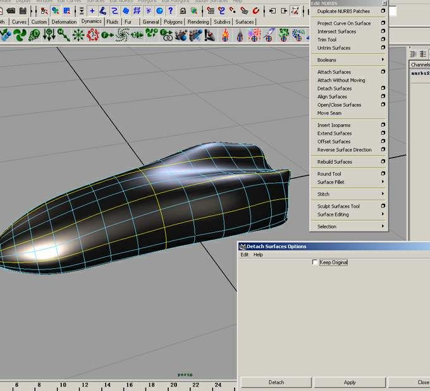This screenshot has width=430, height=391.
Task: Enable snap to grids icon
Action: point(211,11)
